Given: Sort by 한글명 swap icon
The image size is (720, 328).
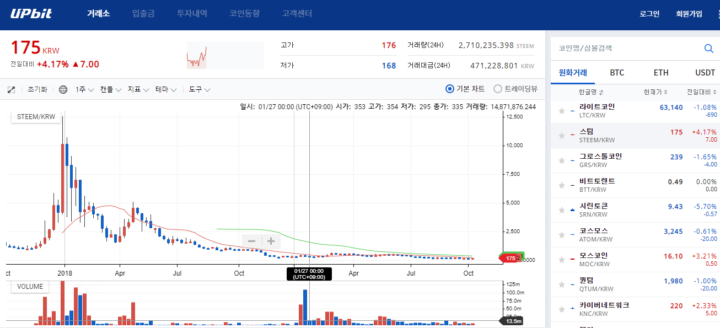Looking at the screenshot, I should pyautogui.click(x=601, y=92).
